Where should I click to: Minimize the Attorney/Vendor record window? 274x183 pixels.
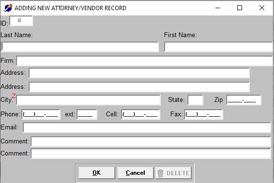[218, 8]
